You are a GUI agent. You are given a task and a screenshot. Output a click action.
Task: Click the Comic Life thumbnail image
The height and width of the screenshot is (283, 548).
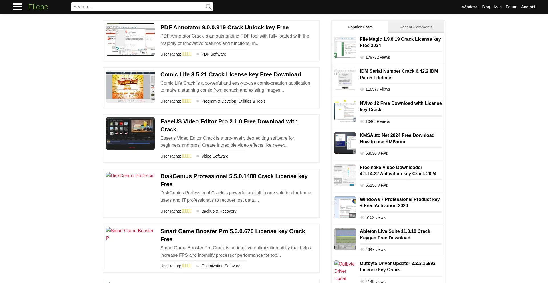130,86
